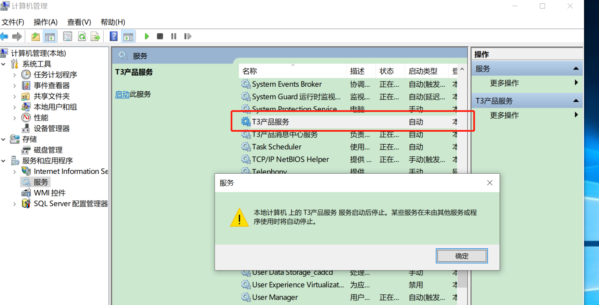Expand the 任务计划程序 tree node
This screenshot has height=305, width=599.
[14, 75]
